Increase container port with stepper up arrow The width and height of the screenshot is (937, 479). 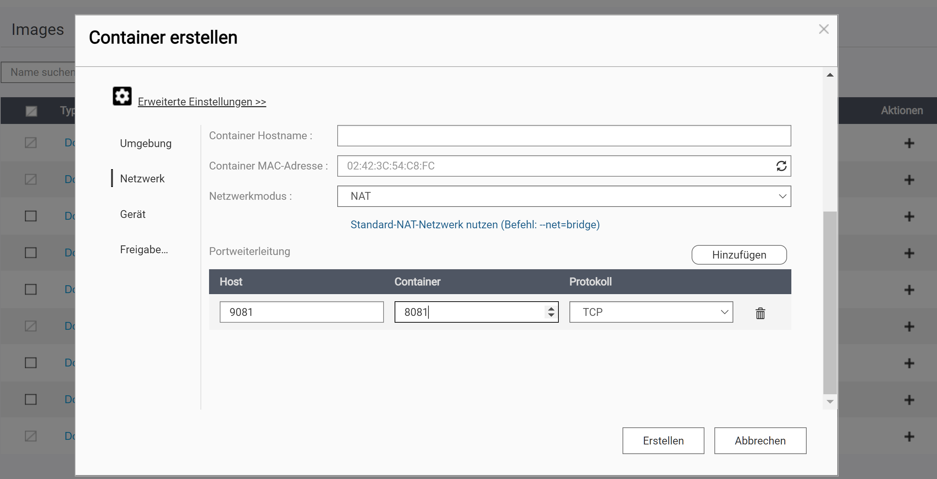tap(551, 309)
